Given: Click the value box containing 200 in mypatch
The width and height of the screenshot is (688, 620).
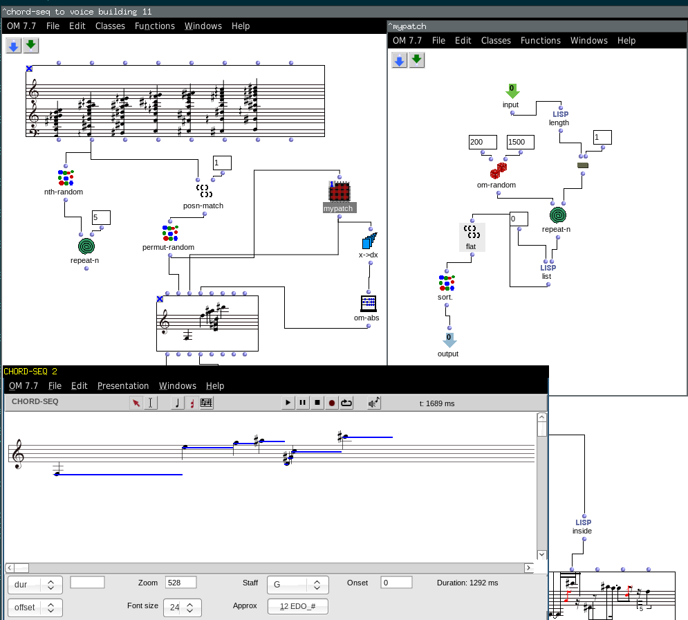Looking at the screenshot, I should (483, 142).
